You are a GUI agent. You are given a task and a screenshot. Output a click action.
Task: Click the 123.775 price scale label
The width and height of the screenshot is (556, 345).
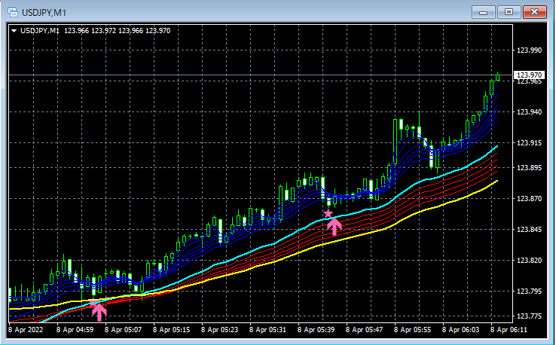click(529, 316)
